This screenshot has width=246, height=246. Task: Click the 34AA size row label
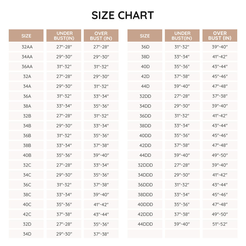pyautogui.click(x=26, y=57)
